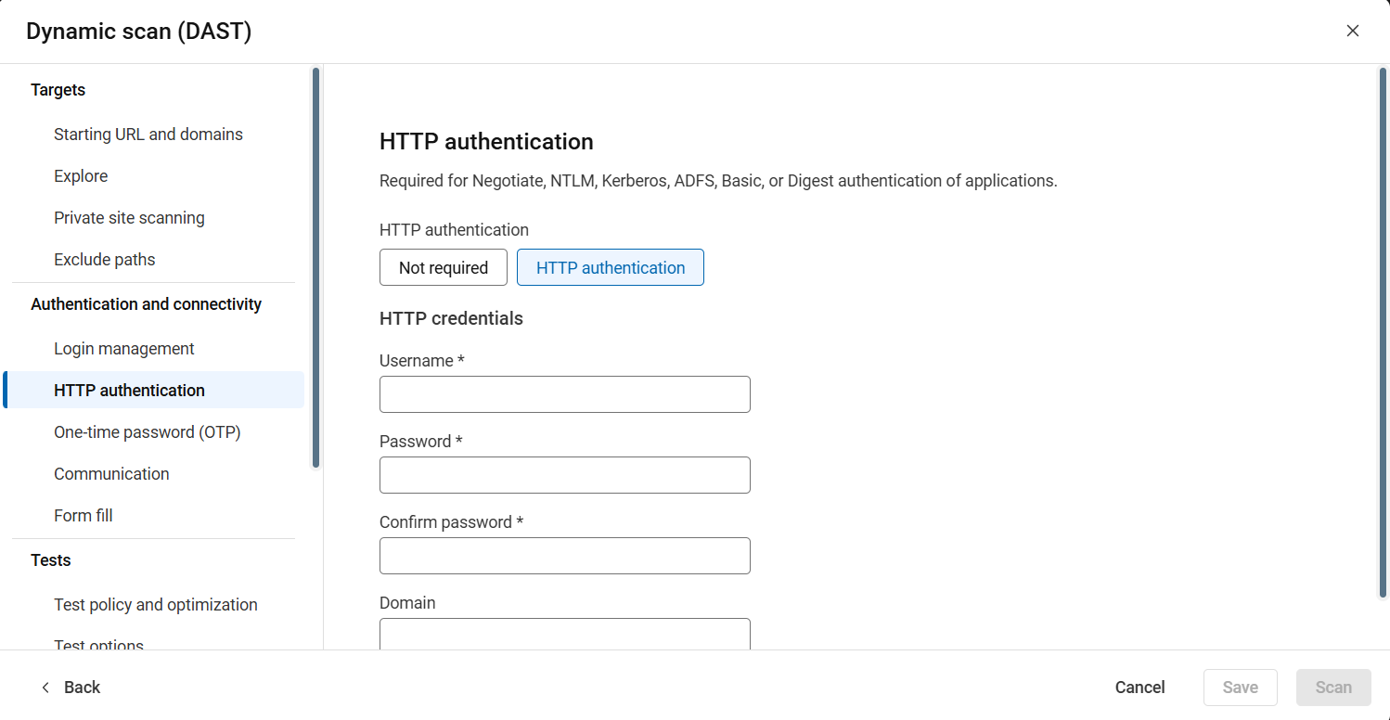1390x720 pixels.
Task: Select the Not required option
Action: [x=444, y=267]
